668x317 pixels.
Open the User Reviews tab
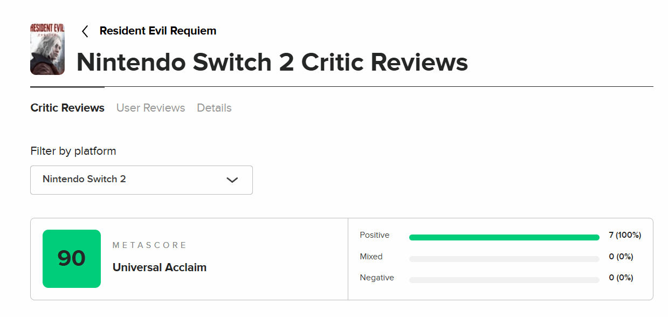[x=150, y=108]
